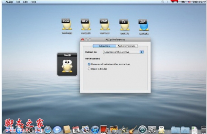Click the Notifications heading text
This screenshot has width=207, height=134.
click(x=92, y=58)
